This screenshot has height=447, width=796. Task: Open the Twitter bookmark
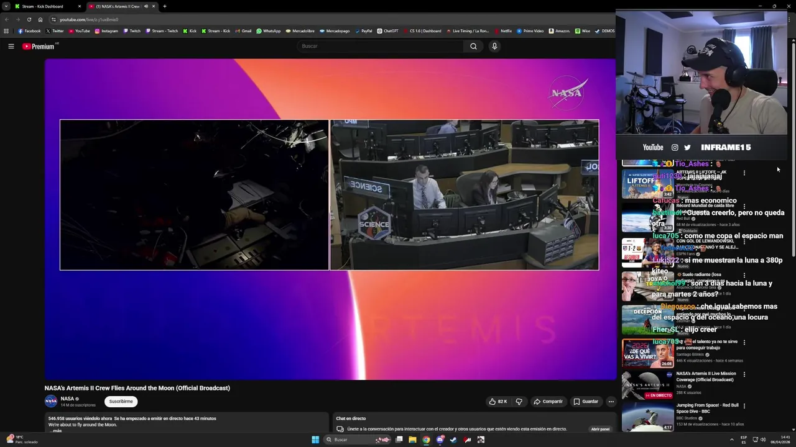point(55,31)
